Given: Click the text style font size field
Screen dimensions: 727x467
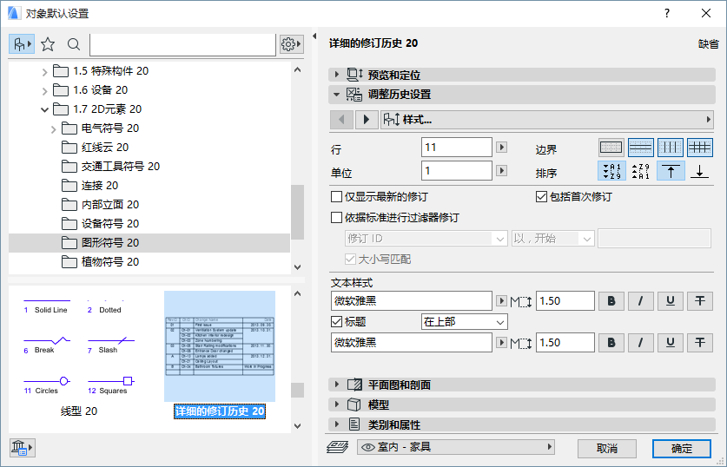Looking at the screenshot, I should click(x=565, y=301).
